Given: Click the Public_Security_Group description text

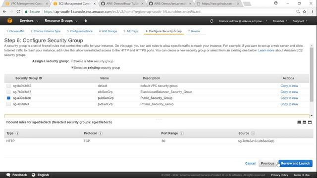Looking at the screenshot, I should tap(157, 98).
